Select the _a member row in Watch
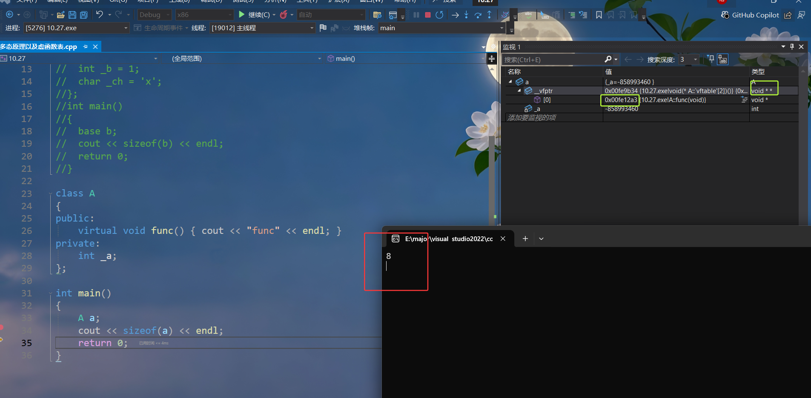The image size is (811, 398). pos(652,109)
